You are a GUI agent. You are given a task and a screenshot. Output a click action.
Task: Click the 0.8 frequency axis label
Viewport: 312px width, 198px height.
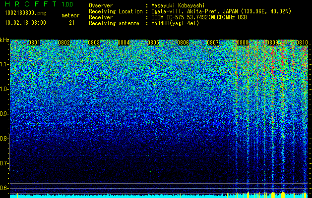pyautogui.click(x=4, y=139)
